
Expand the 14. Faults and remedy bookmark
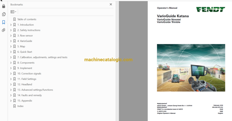(x=11, y=95)
